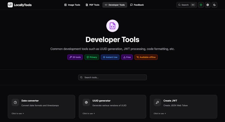Open the language globe selector

(208, 5)
